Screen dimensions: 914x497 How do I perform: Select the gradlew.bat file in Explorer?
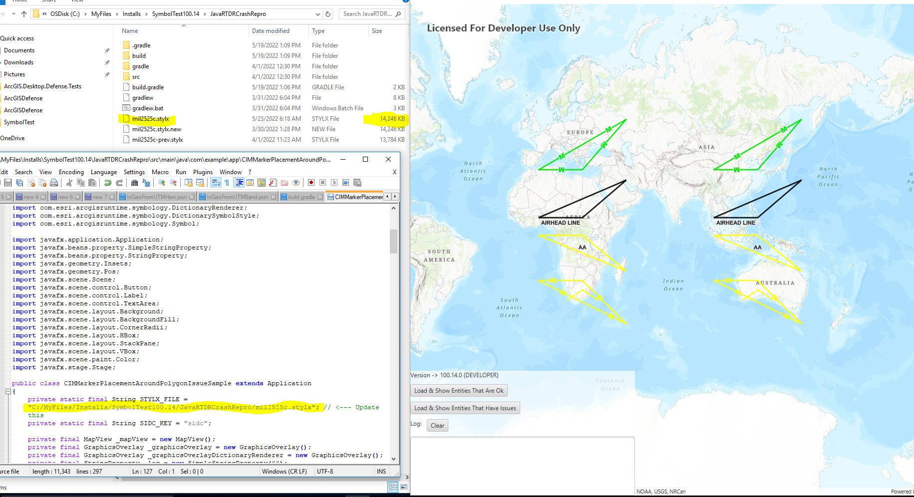[x=148, y=108]
